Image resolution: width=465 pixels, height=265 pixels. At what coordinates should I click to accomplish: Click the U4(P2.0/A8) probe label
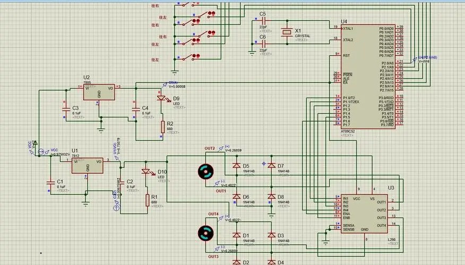pyautogui.click(x=427, y=57)
